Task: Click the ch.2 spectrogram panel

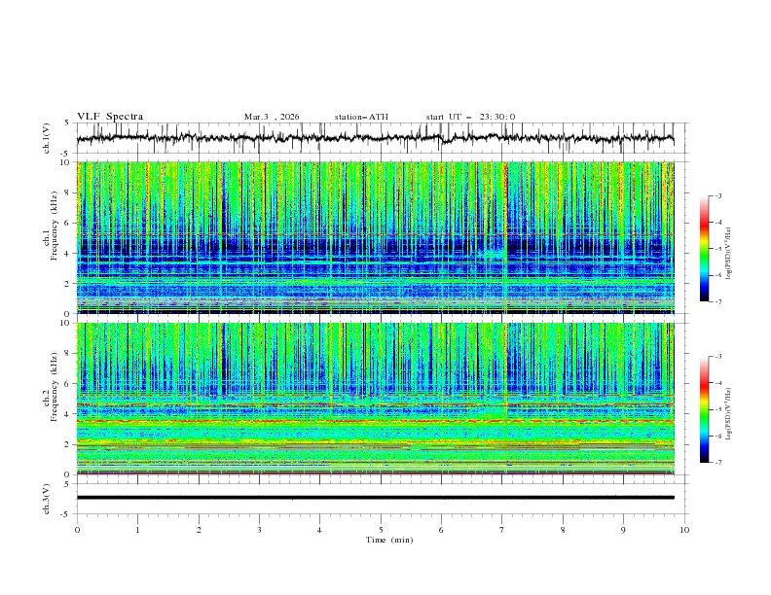Action: (x=375, y=399)
